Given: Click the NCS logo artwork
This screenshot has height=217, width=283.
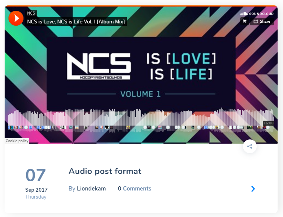Looking at the screenshot, I should 99,66.
